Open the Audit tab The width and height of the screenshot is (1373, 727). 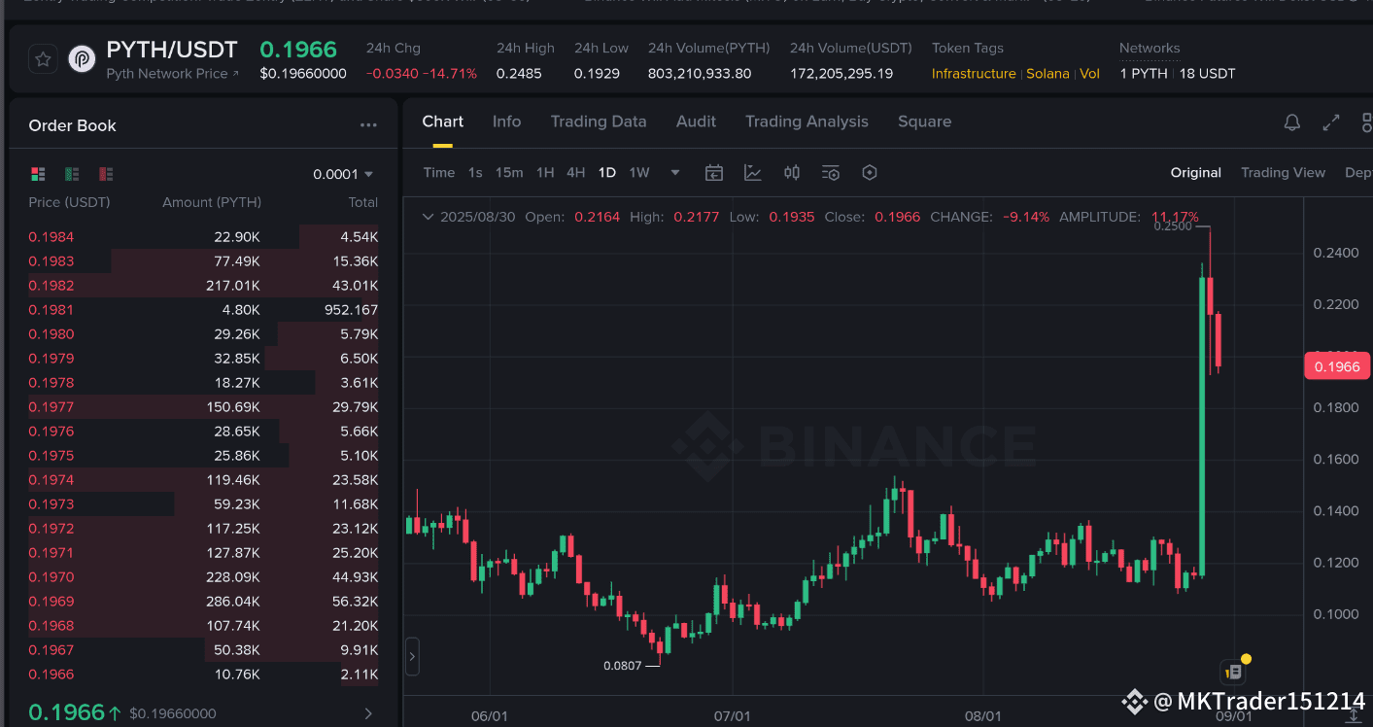pos(696,121)
